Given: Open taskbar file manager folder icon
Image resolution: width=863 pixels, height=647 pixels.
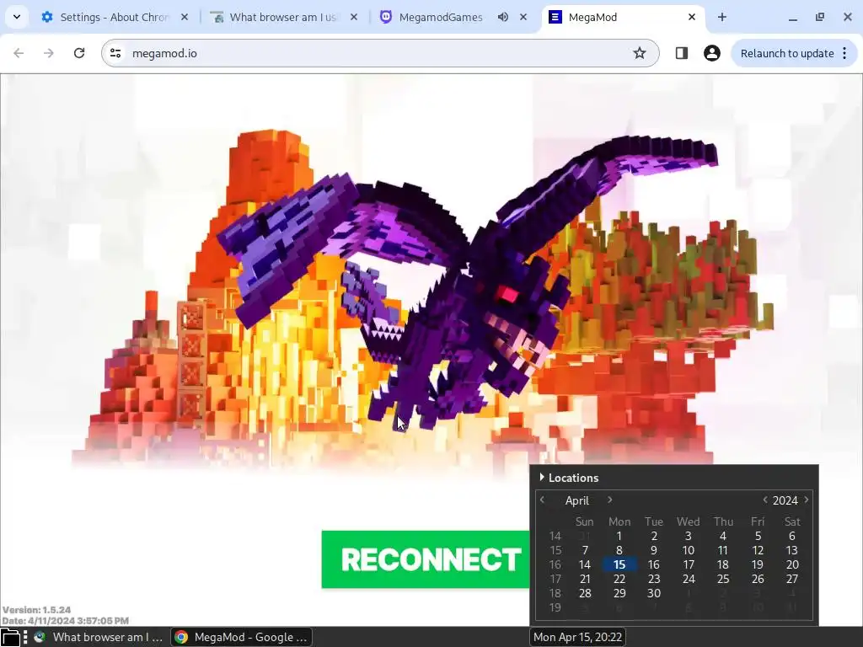Looking at the screenshot, I should coord(10,637).
